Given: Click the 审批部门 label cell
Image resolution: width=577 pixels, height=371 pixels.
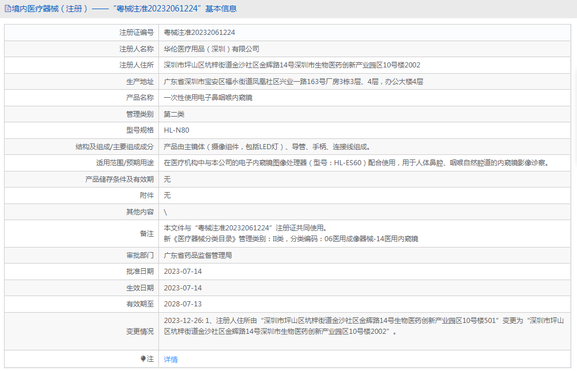Looking at the screenshot, I should [x=140, y=255].
